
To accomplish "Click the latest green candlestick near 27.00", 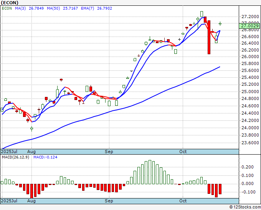I will pyautogui.click(x=220, y=24).
